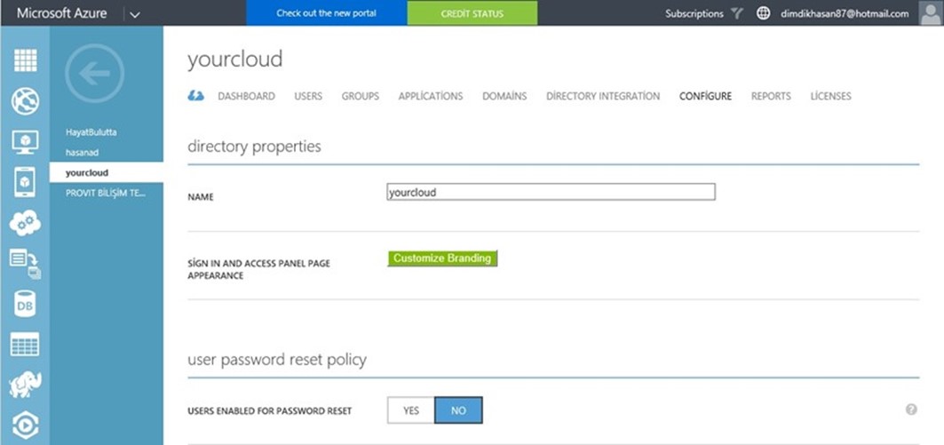The width and height of the screenshot is (944, 445).
Task: Click the language globe icon
Action: (x=764, y=13)
